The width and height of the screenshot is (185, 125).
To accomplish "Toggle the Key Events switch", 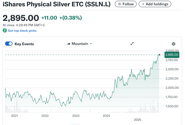I will click(9, 44).
